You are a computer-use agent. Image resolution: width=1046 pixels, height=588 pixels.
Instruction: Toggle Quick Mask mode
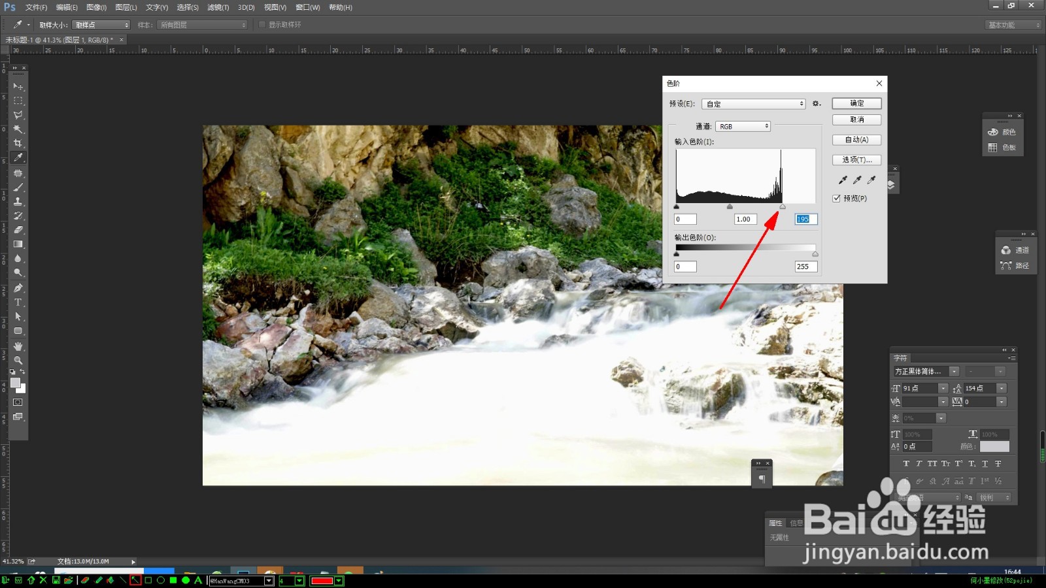pyautogui.click(x=18, y=402)
